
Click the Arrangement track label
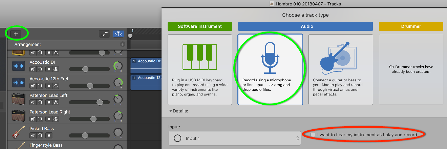pos(28,44)
